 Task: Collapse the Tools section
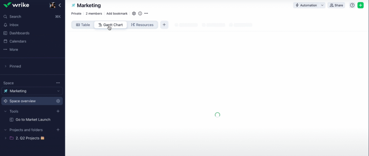click(x=5, y=111)
